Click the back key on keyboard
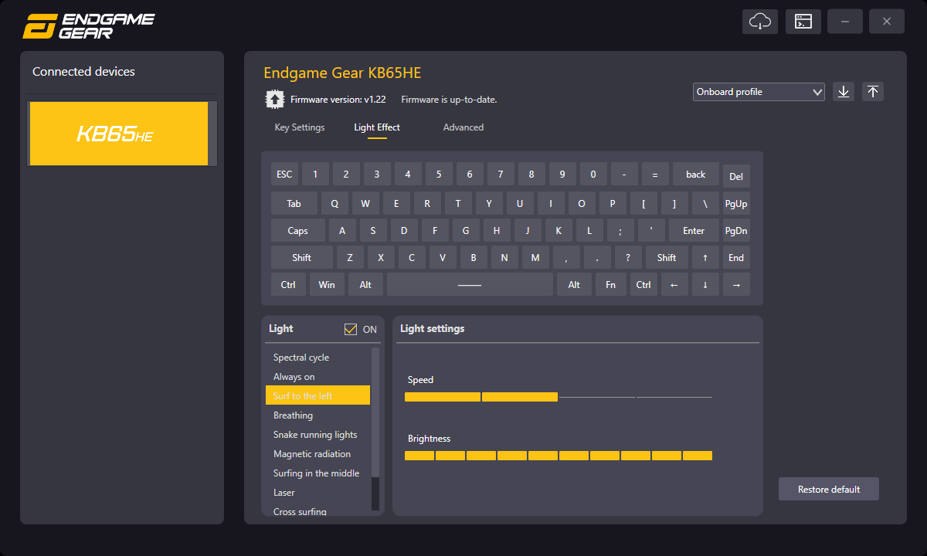This screenshot has height=556, width=927. click(696, 175)
